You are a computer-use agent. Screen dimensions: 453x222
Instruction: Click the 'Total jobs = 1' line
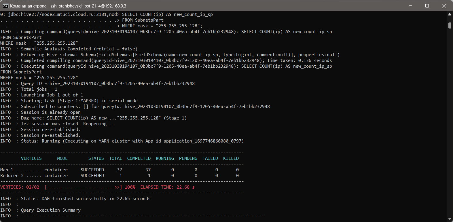coord(29,89)
